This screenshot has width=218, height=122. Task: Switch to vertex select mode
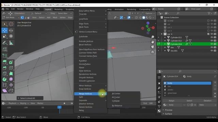[22, 18]
